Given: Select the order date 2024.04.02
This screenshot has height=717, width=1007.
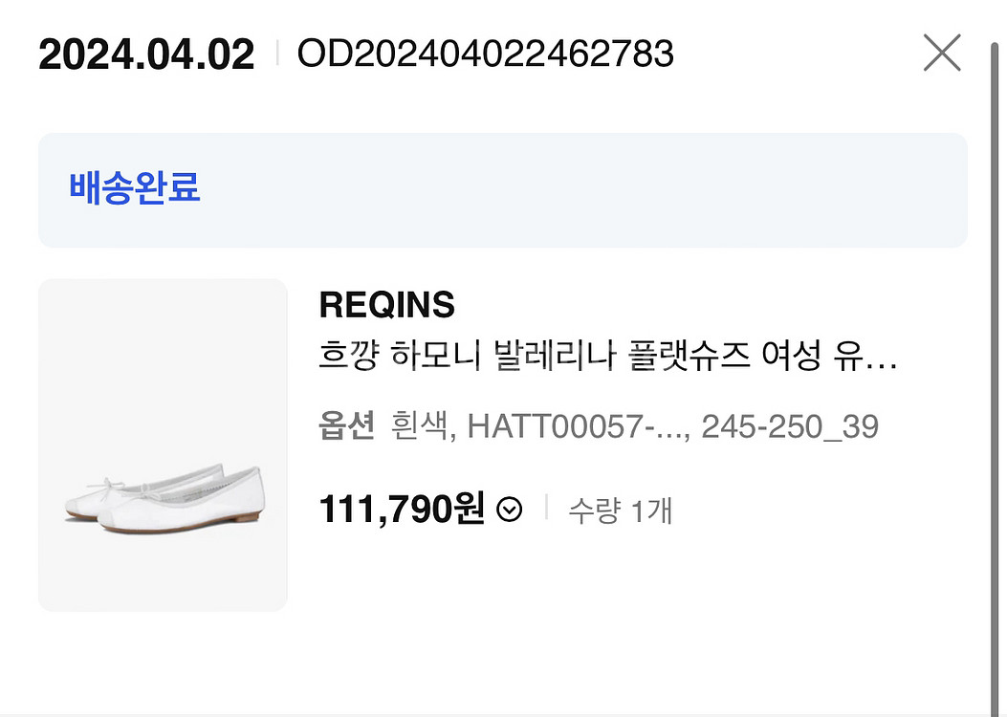Looking at the screenshot, I should (x=146, y=54).
